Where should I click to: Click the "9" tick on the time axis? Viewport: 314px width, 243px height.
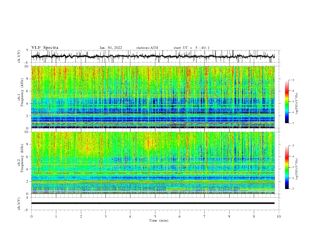coord(254,216)
